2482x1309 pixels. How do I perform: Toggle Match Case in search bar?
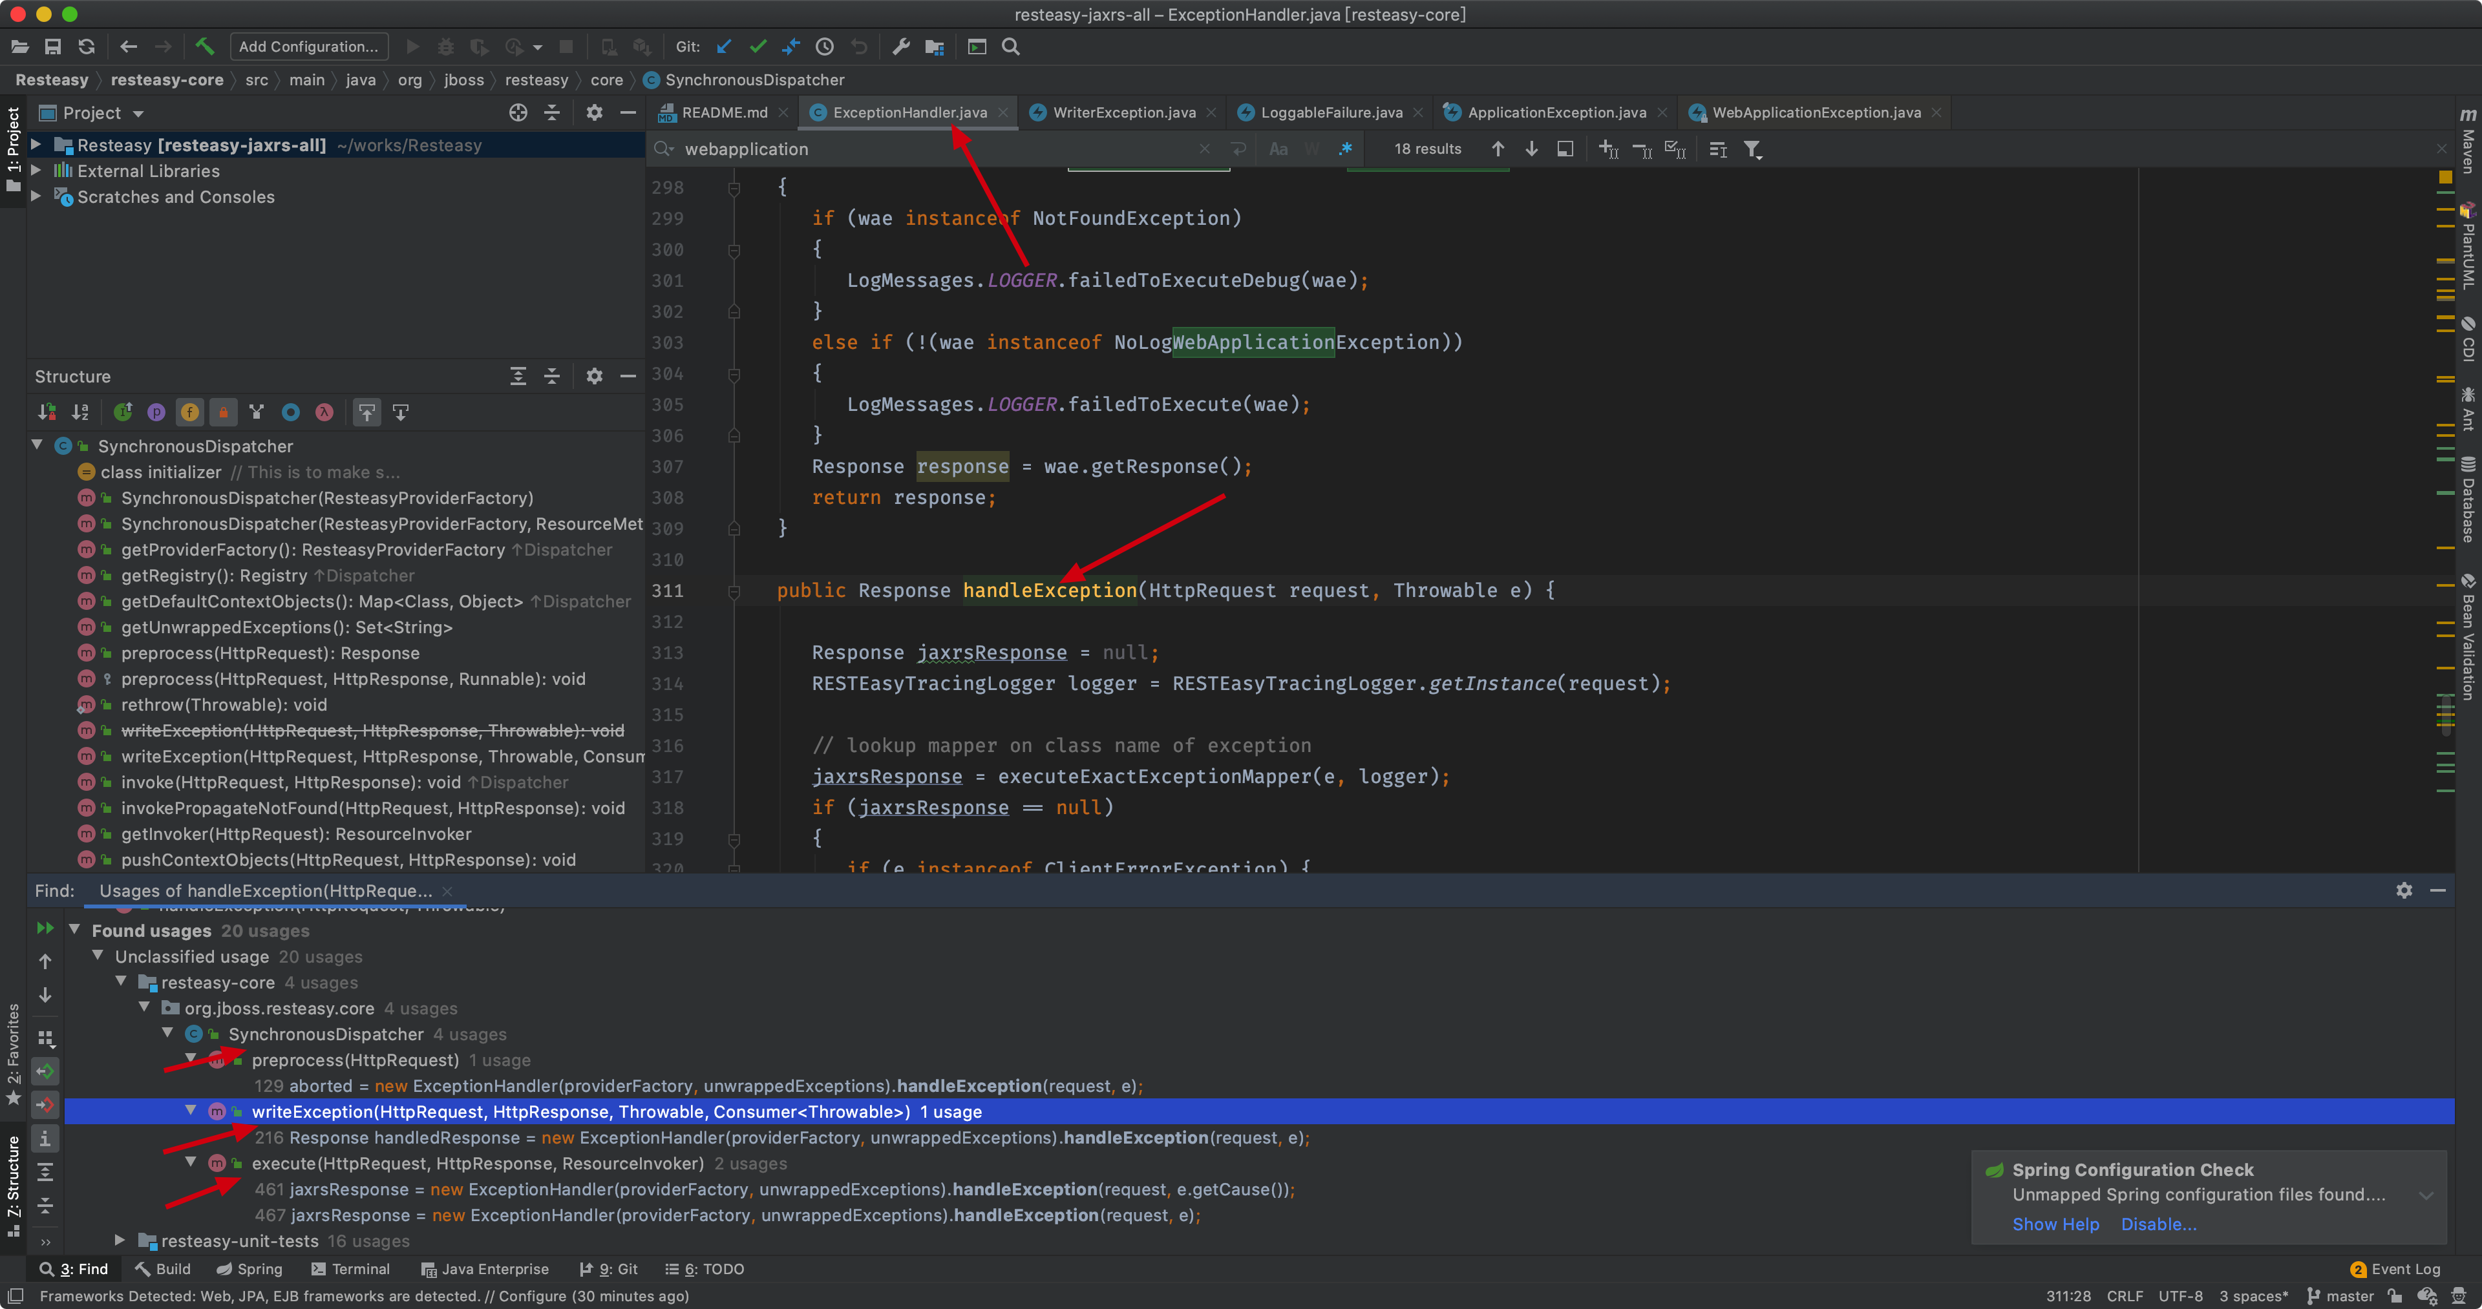tap(1278, 149)
